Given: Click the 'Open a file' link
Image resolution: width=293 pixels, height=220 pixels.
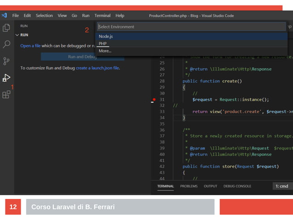Looking at the screenshot, I should pos(30,46).
